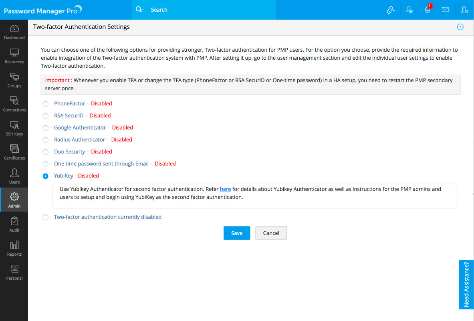Click into the Search field
474x321 pixels.
(x=212, y=10)
